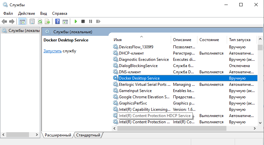Select the DHCP-клиент service row

(x=131, y=53)
